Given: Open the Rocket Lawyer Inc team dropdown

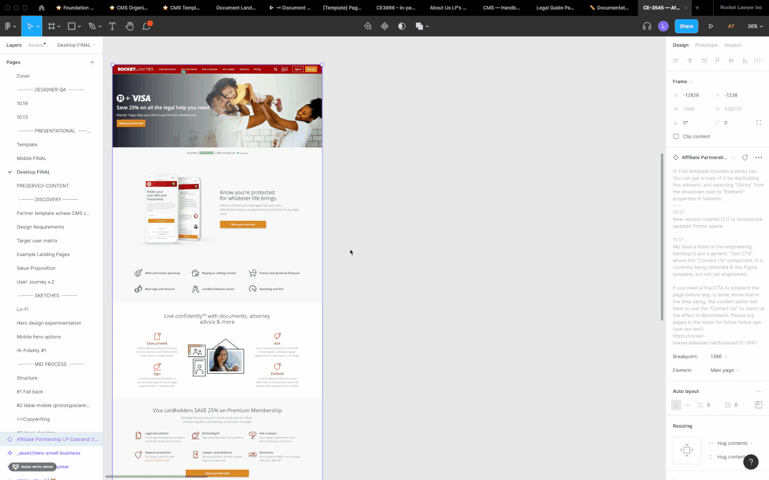Looking at the screenshot, I should click(x=741, y=8).
